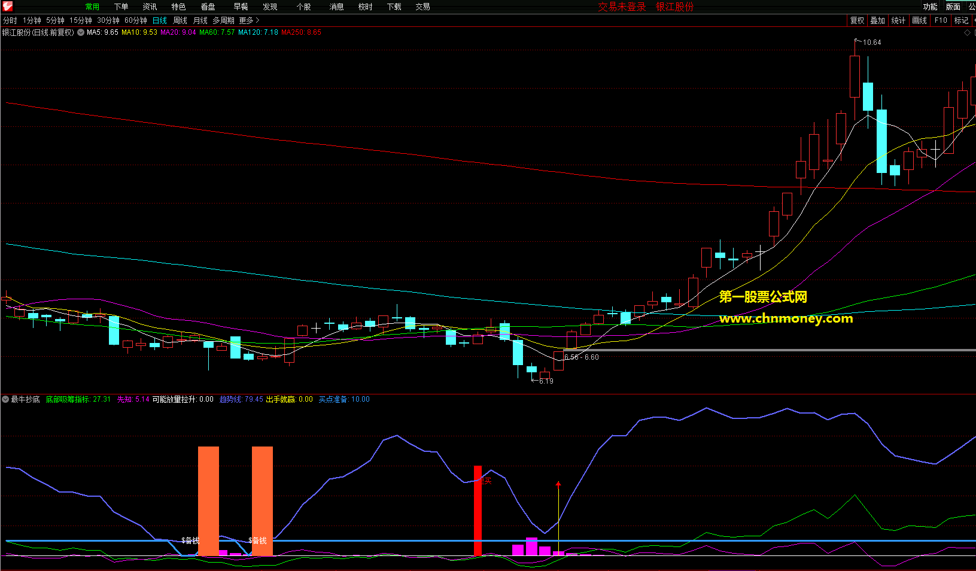Click the 出手就赢: 0.00 label
Screen dimensions: 976x571
pos(289,399)
